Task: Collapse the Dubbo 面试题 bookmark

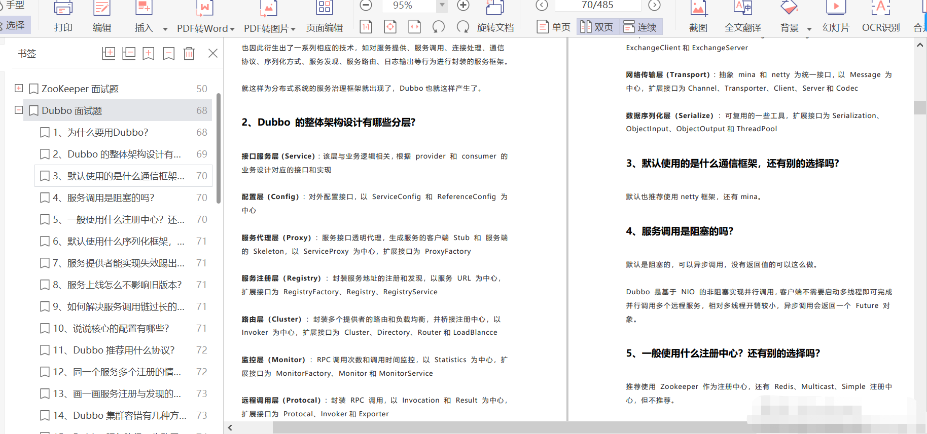Action: pyautogui.click(x=19, y=110)
